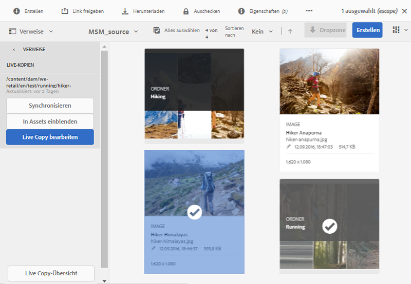
Task: Click the Eigenschaften info icon
Action: click(241, 11)
